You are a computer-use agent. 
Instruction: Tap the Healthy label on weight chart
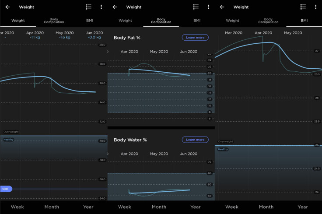pos(8,140)
